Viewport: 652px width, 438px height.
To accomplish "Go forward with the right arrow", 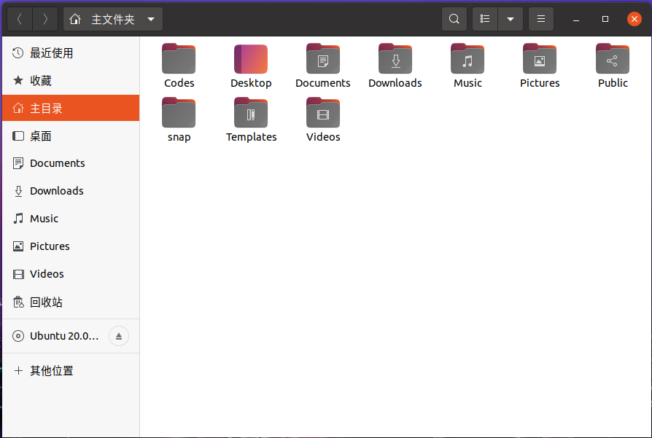I will point(45,19).
